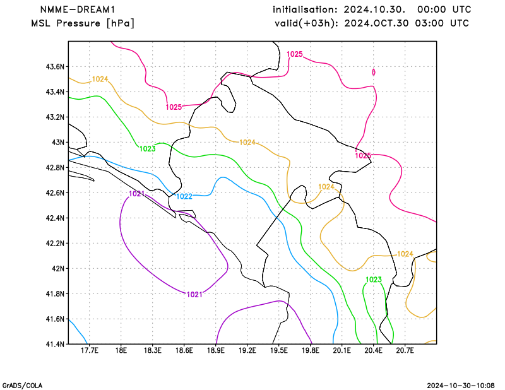Click the 43.4N latitude label
The image size is (505, 390).
55,92
